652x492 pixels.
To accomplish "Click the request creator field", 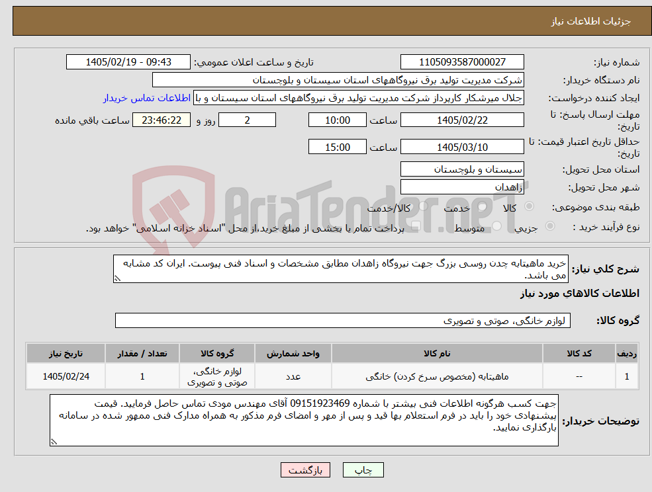I will point(358,98).
